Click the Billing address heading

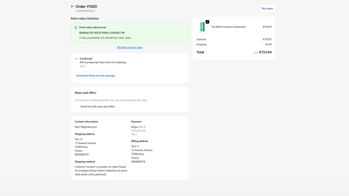tap(140, 141)
